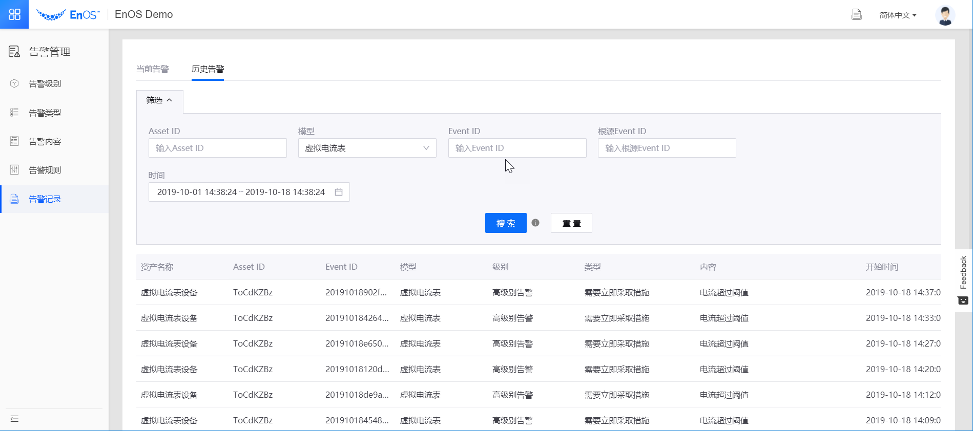Viewport: 973px width, 431px height.
Task: Click the 告警内容 sidebar icon
Action: click(14, 141)
